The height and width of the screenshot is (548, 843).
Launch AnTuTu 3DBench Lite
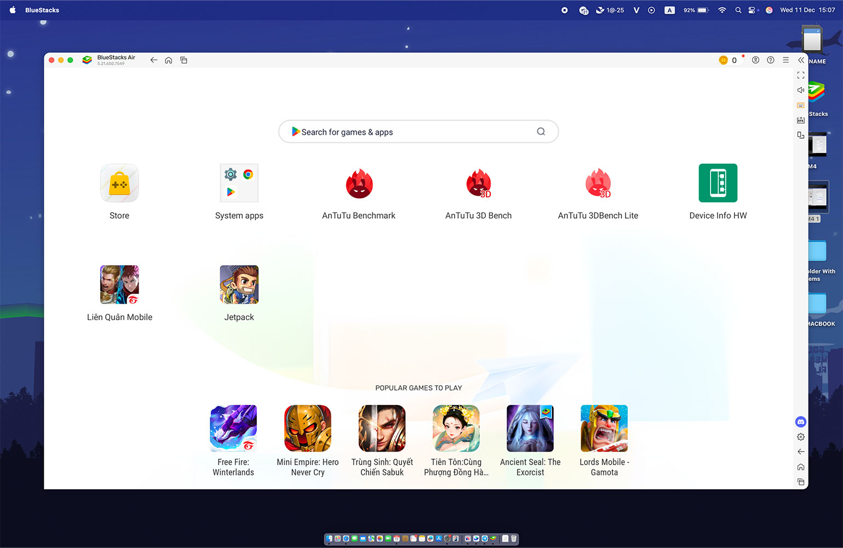pyautogui.click(x=598, y=183)
